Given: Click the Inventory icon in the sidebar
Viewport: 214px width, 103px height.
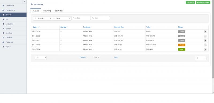Looking at the screenshot, I should [x=3, y=33].
